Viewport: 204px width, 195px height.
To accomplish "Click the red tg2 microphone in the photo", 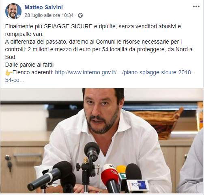I will 110,176.
